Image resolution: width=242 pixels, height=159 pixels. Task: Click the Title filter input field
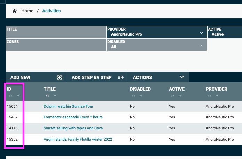[x=56, y=34]
